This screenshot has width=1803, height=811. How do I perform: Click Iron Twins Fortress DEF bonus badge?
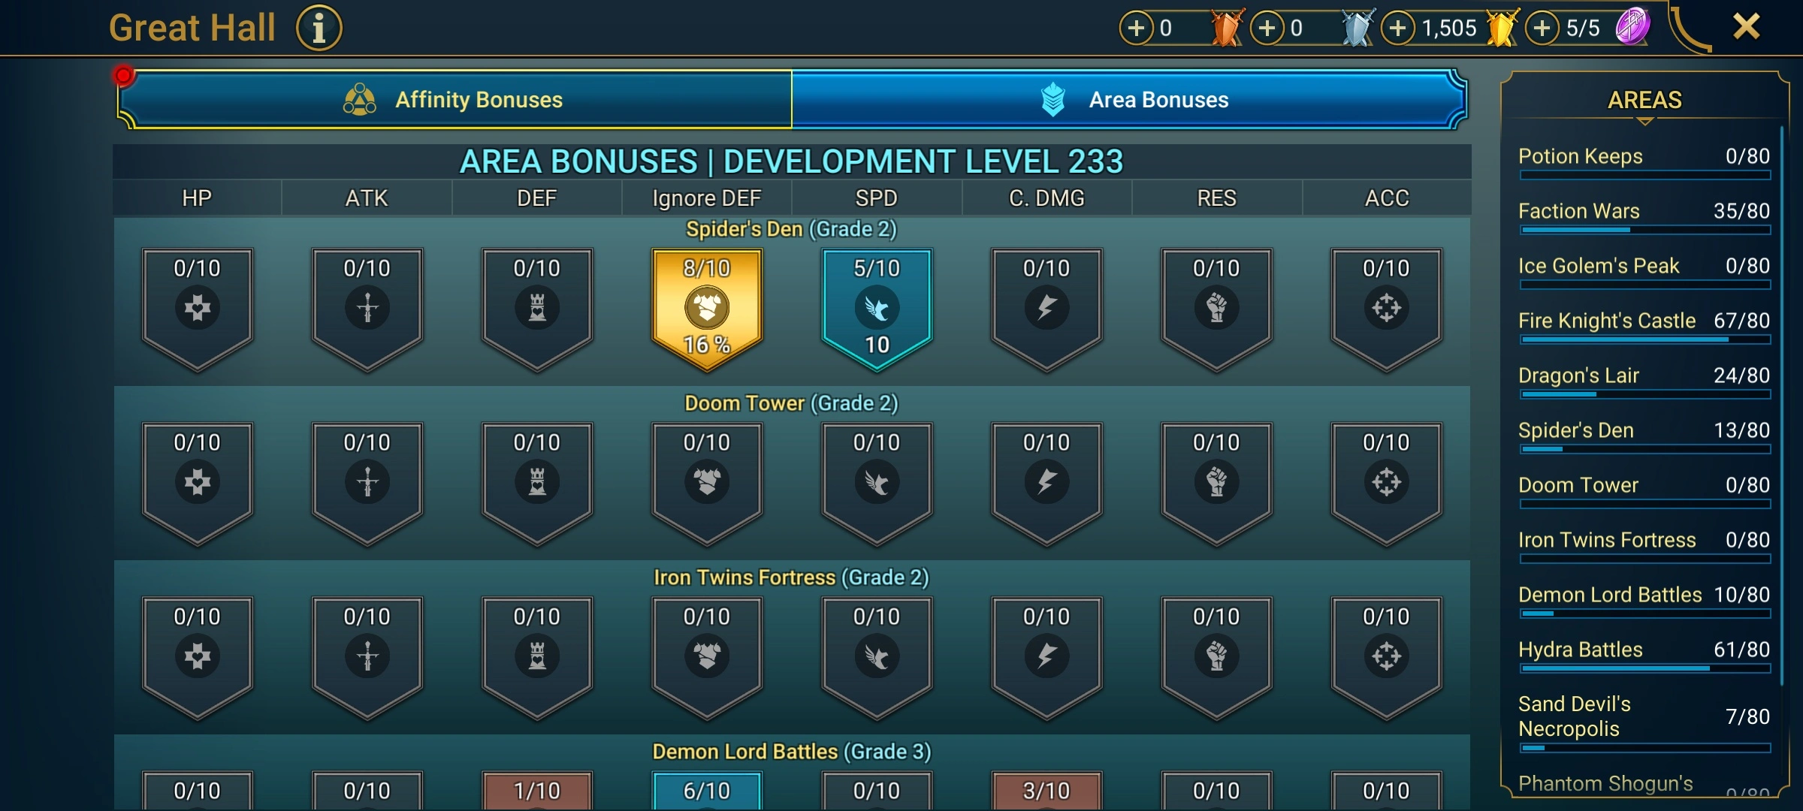click(x=537, y=657)
